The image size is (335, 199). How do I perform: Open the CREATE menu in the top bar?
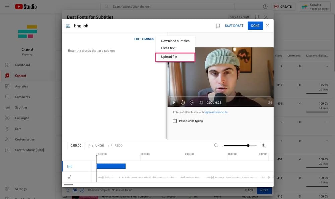pos(284,6)
